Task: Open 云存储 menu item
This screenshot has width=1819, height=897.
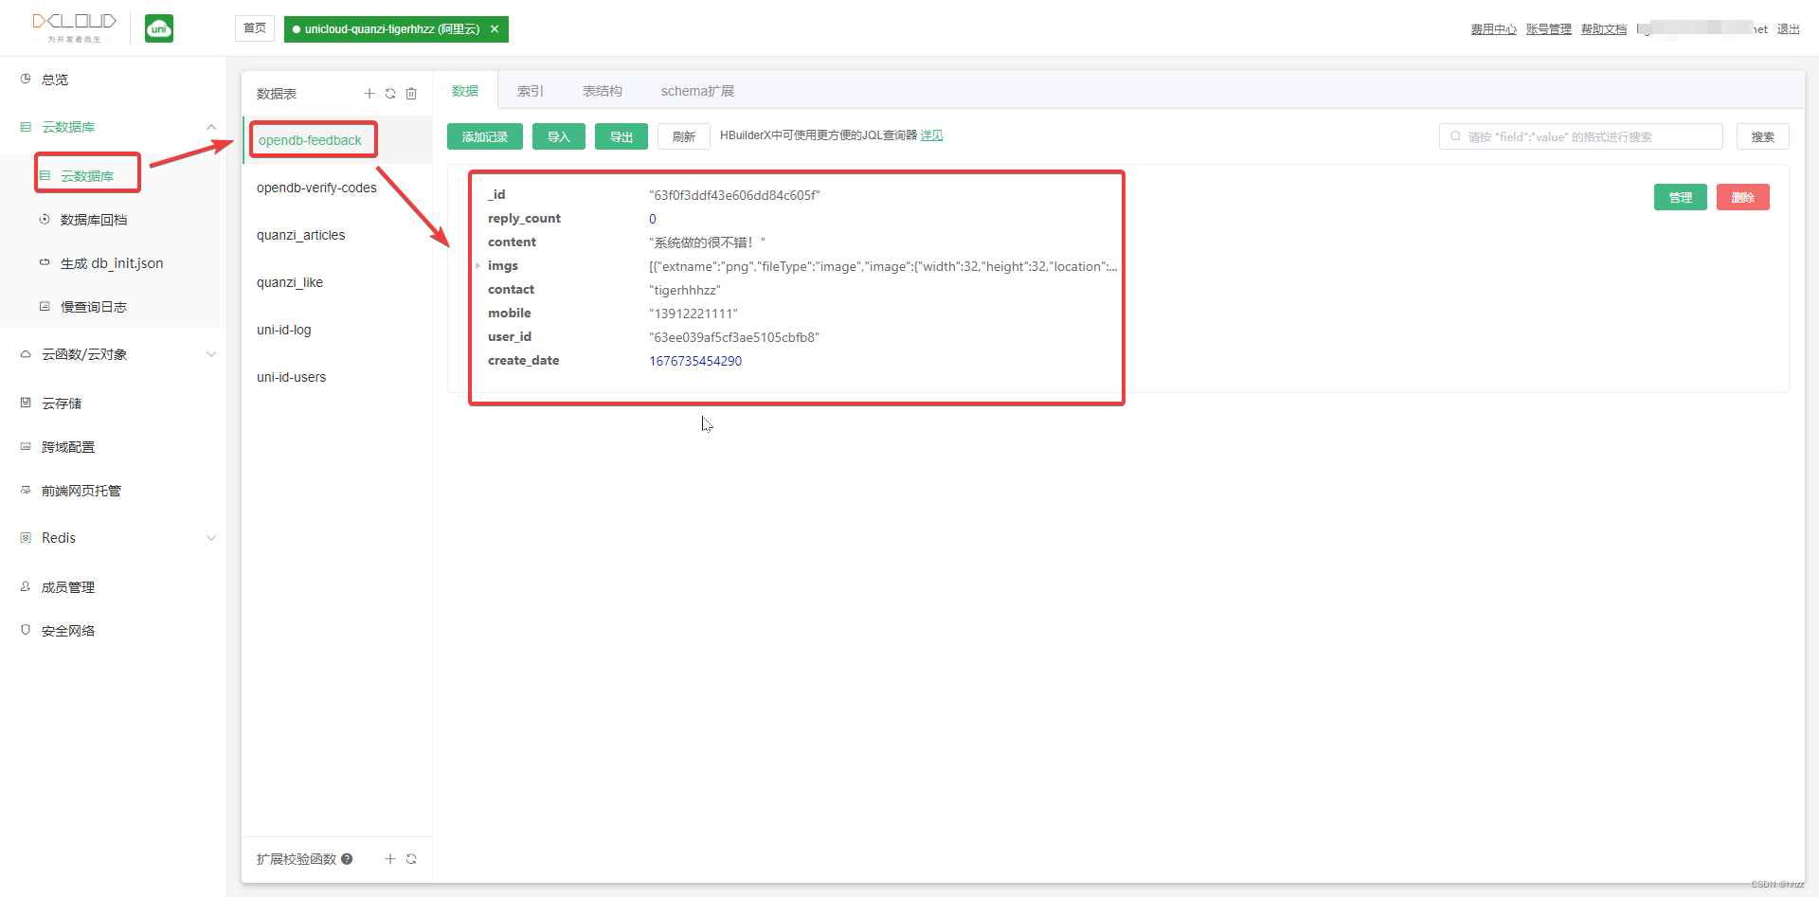Action: point(113,403)
